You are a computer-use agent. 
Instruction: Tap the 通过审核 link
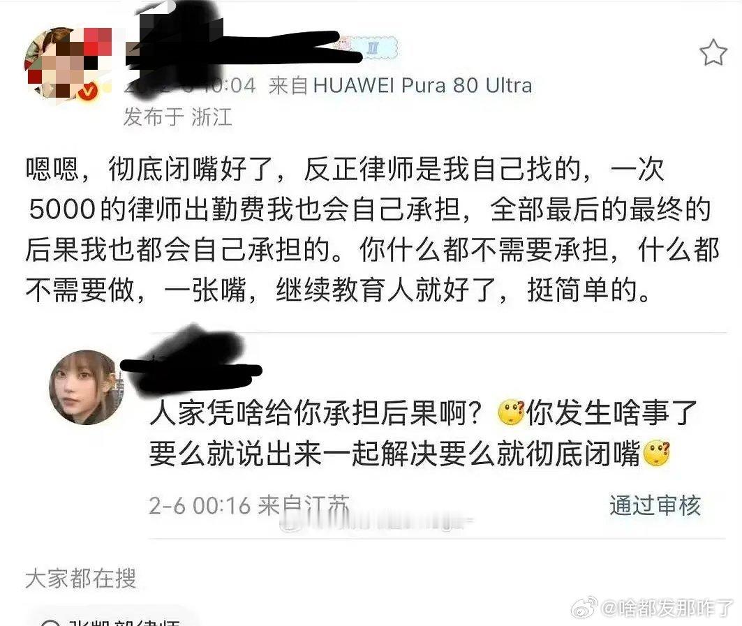(x=655, y=505)
